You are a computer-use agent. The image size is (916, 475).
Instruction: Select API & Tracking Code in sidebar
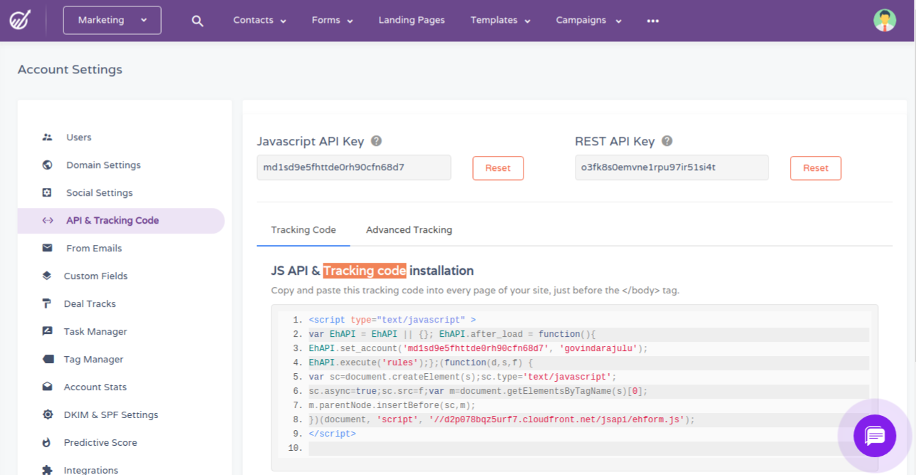[121, 221]
